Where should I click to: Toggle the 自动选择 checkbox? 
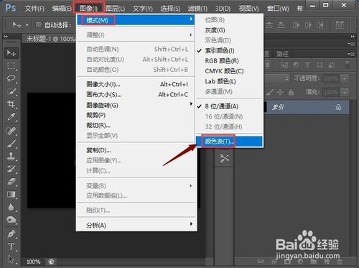click(x=38, y=24)
